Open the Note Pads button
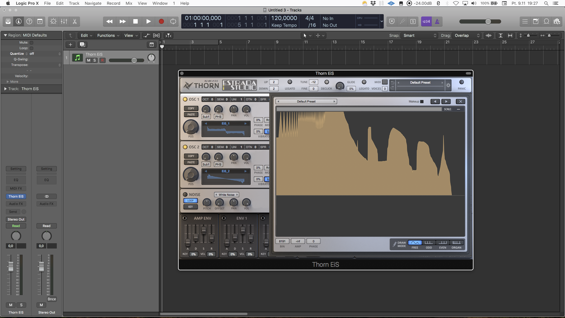The height and width of the screenshot is (318, 565). 536,21
